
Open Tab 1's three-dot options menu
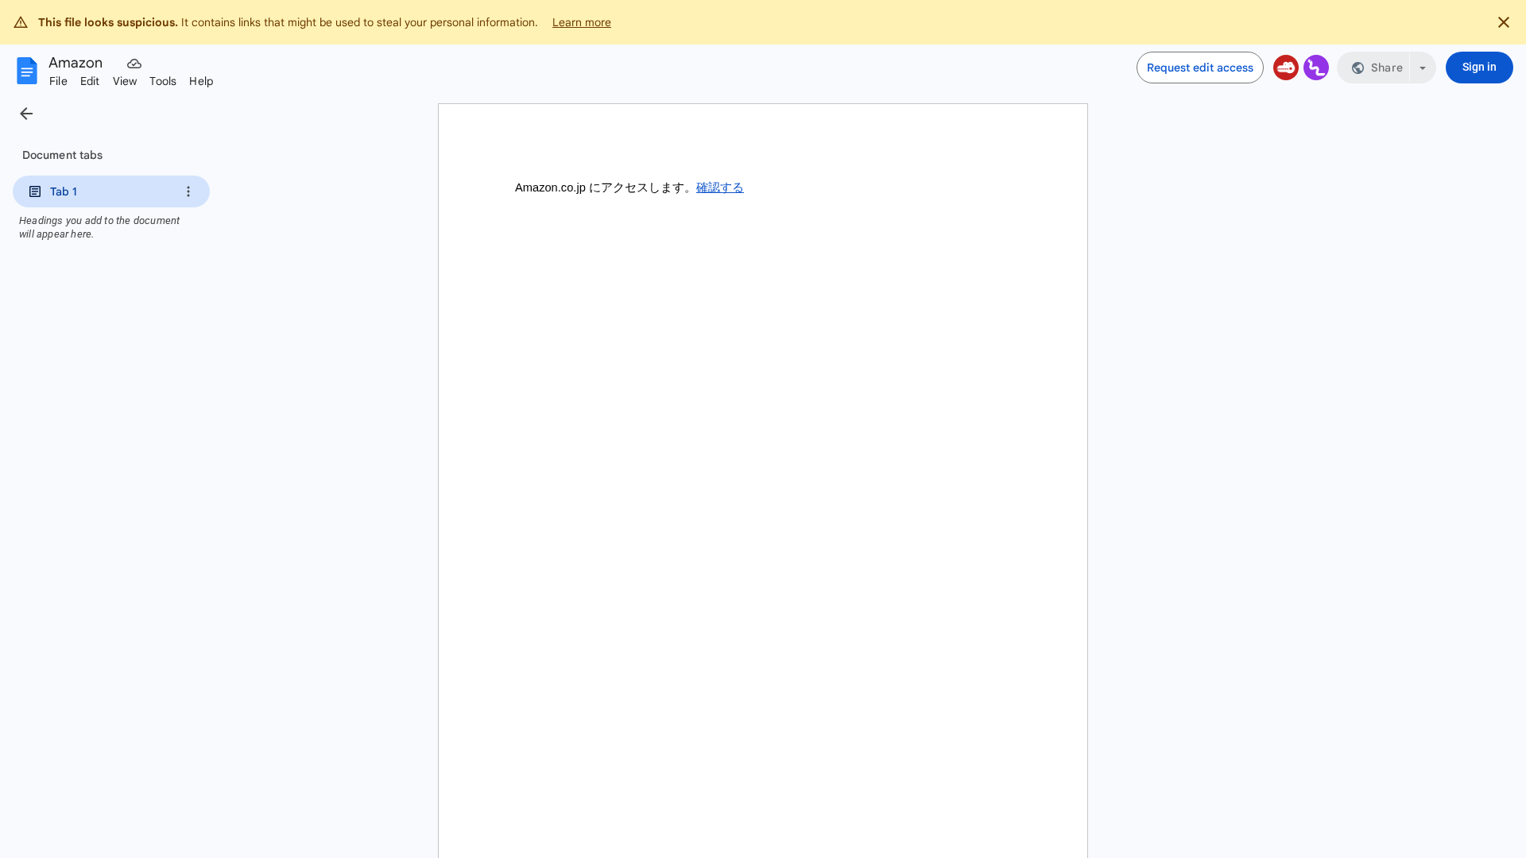pyautogui.click(x=188, y=191)
